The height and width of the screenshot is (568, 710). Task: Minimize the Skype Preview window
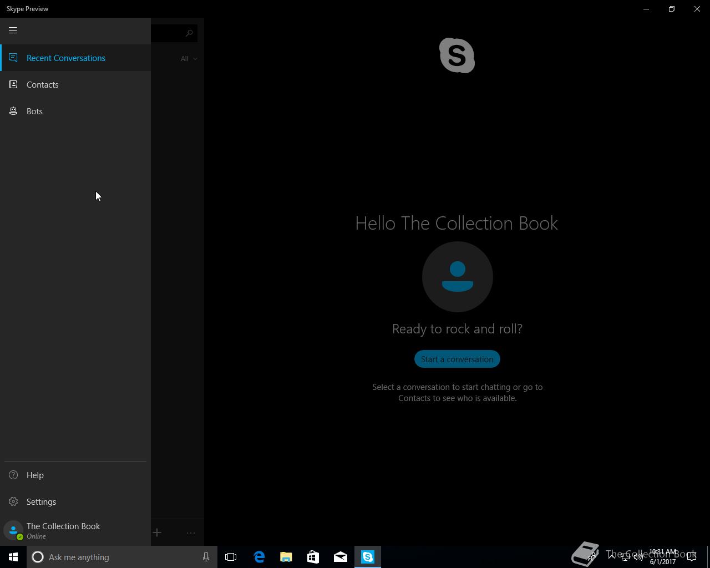646,9
